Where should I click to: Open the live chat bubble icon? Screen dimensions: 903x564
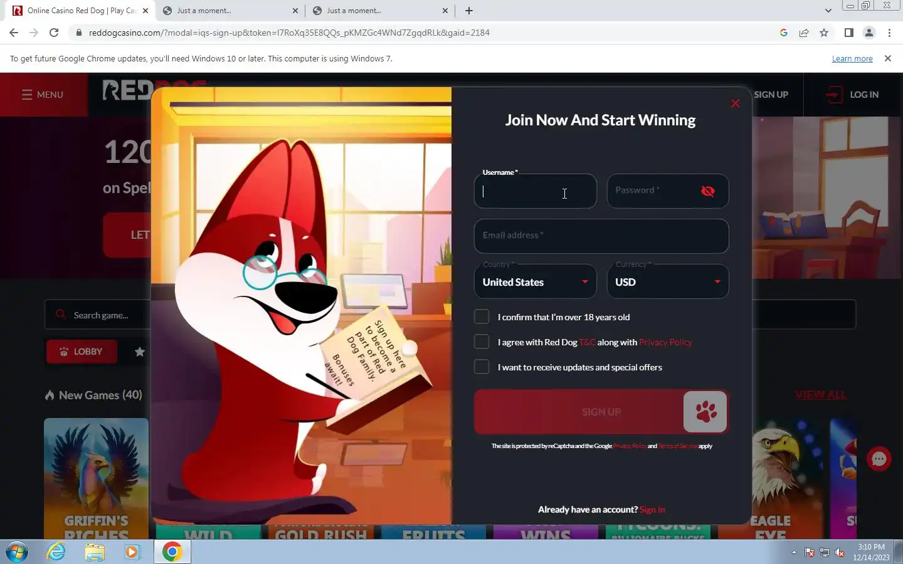(879, 459)
